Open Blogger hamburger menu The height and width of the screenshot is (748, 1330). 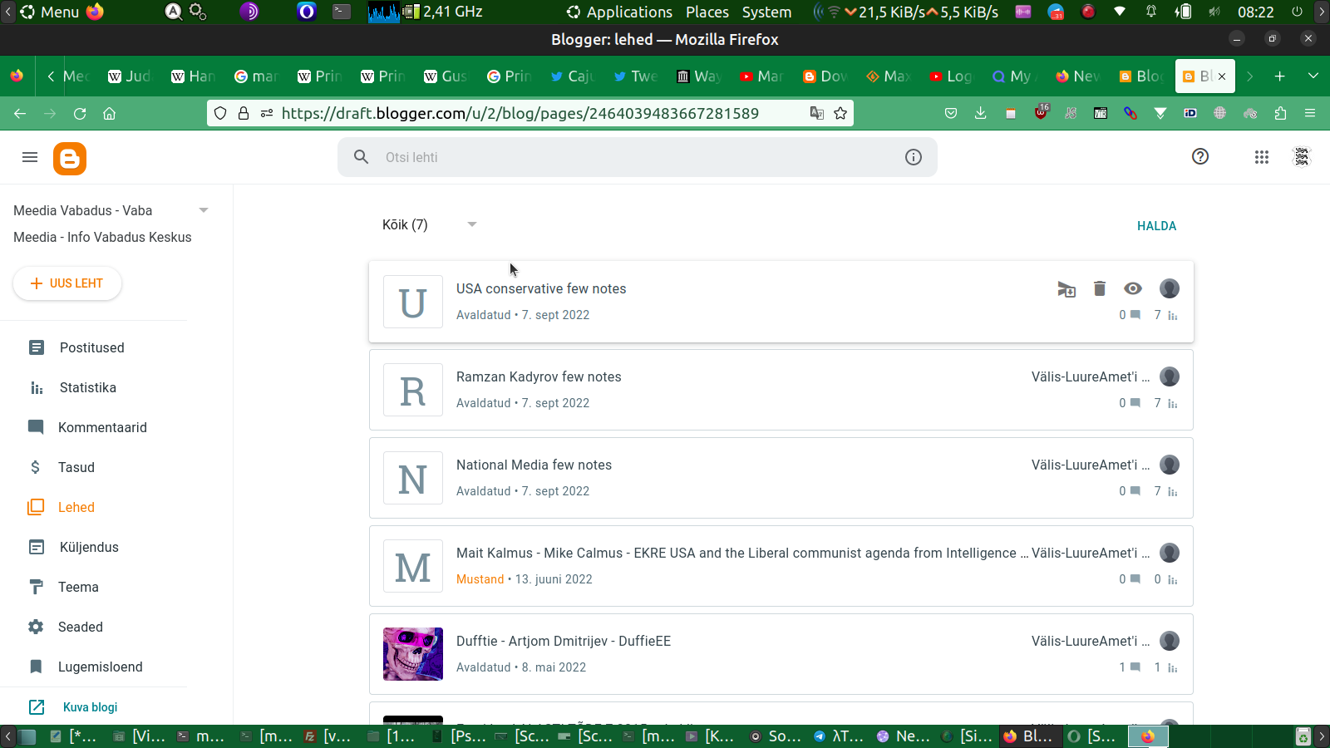(30, 157)
